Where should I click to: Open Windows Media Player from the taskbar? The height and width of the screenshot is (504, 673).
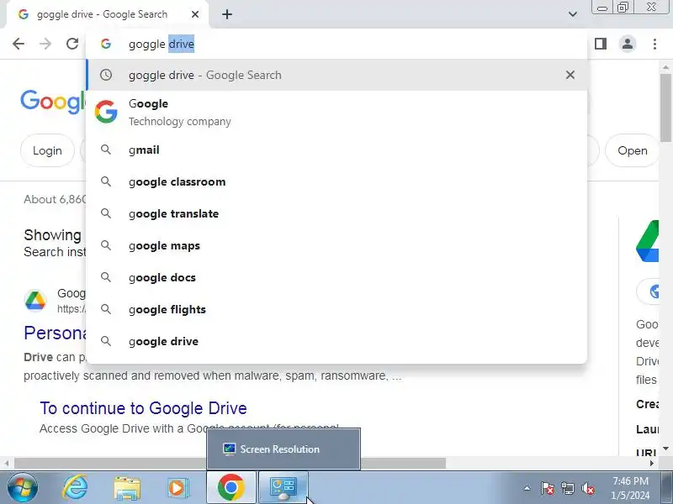[178, 488]
